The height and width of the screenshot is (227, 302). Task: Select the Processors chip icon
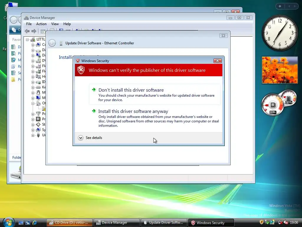[x=38, y=119]
